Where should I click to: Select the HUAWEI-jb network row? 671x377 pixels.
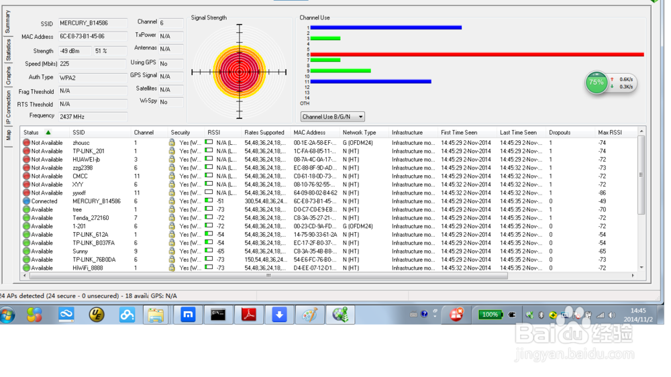click(x=329, y=159)
